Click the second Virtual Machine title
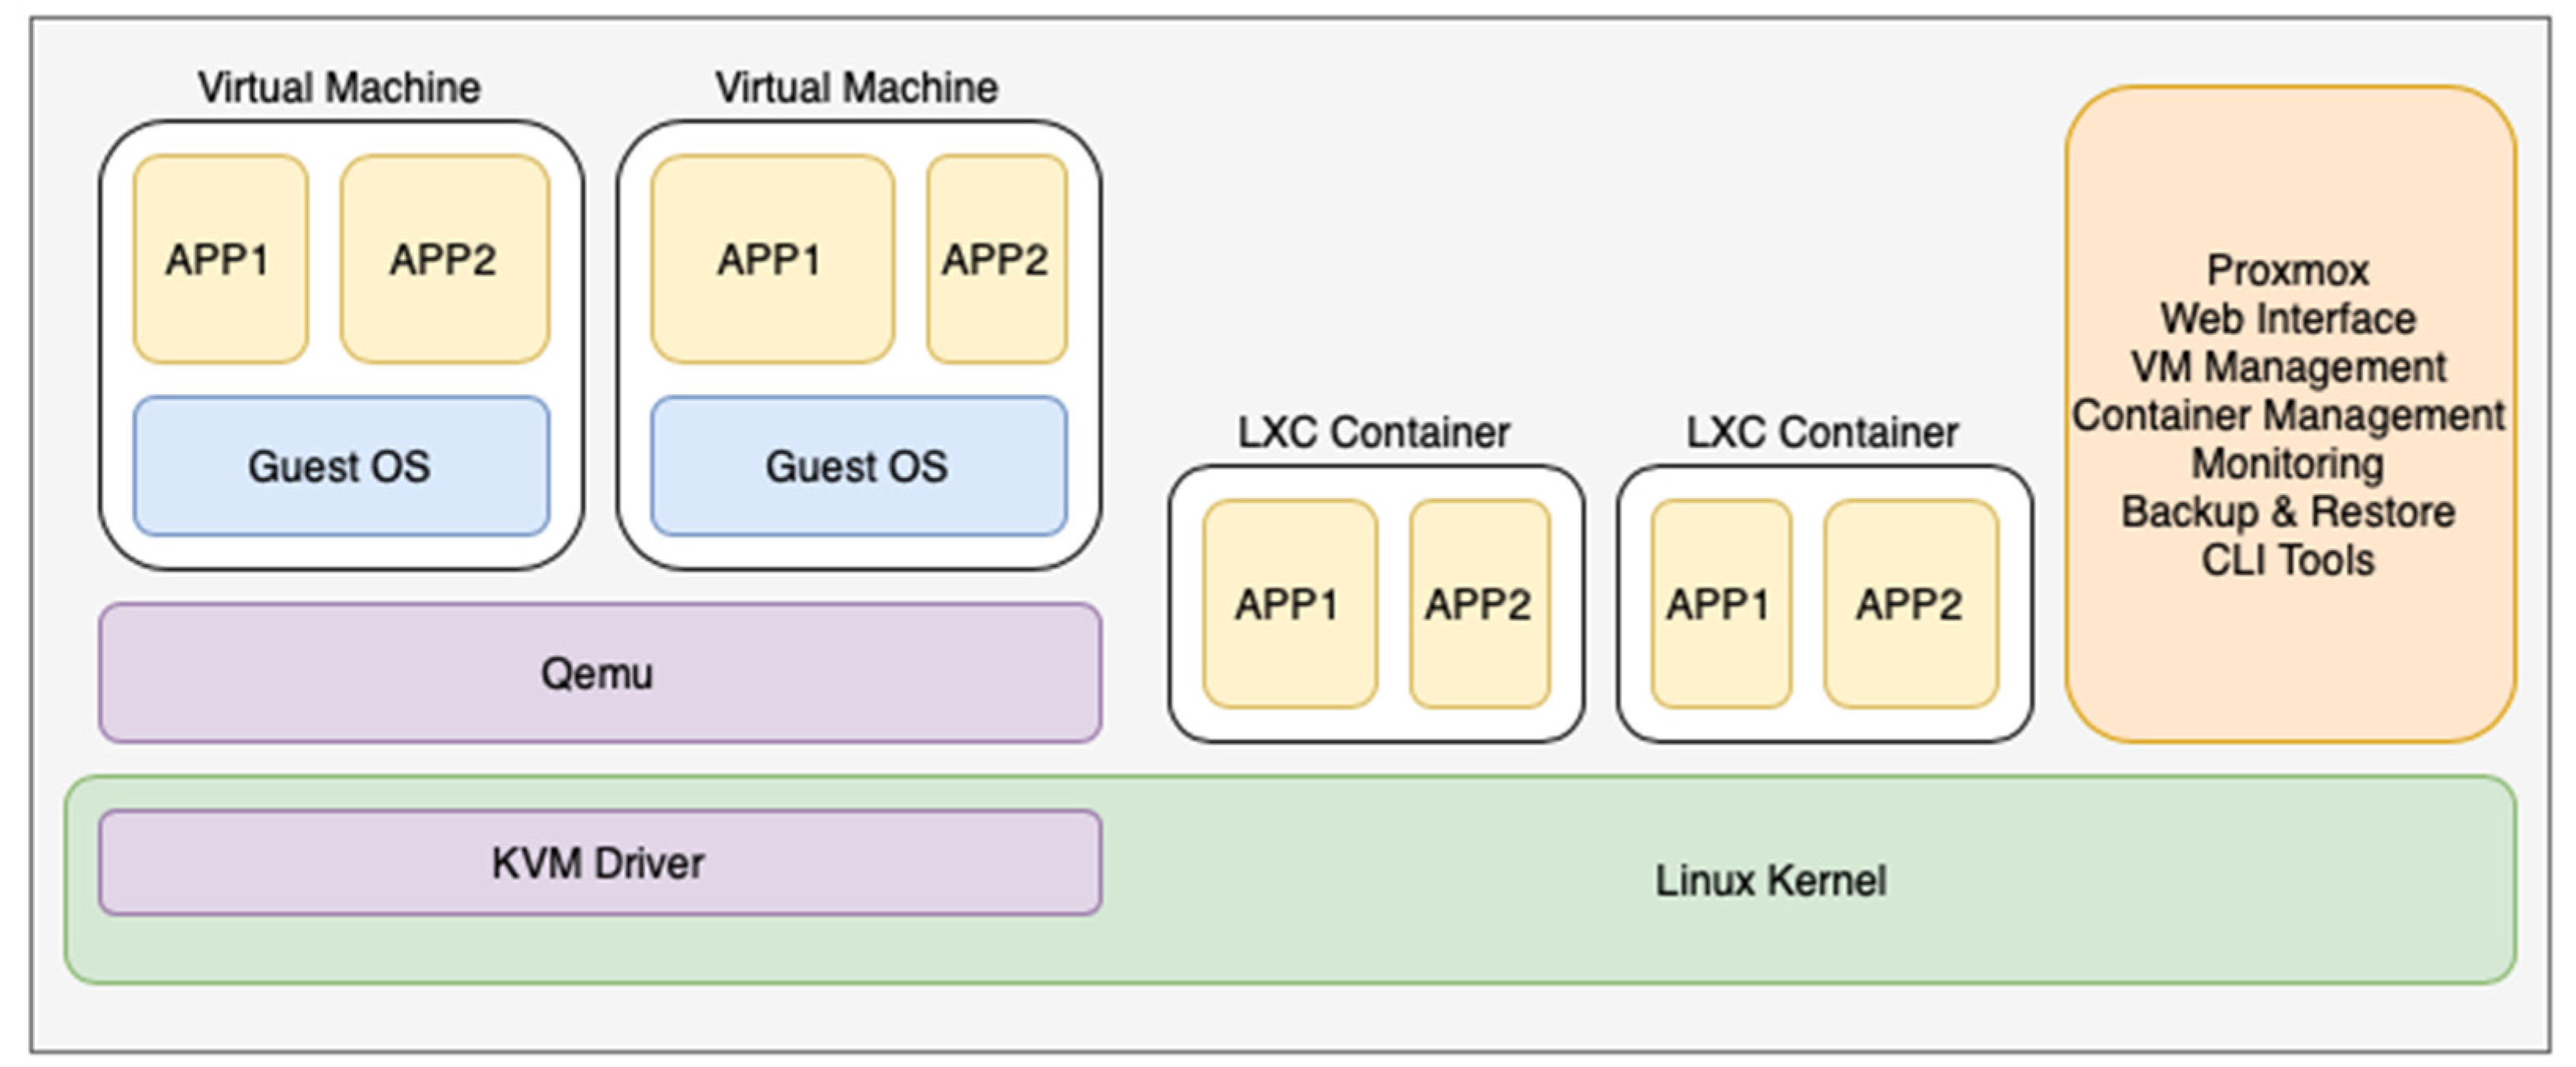 click(x=857, y=87)
